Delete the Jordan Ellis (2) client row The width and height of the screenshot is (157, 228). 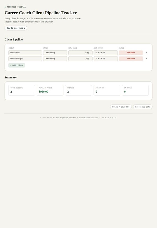[x=146, y=59]
